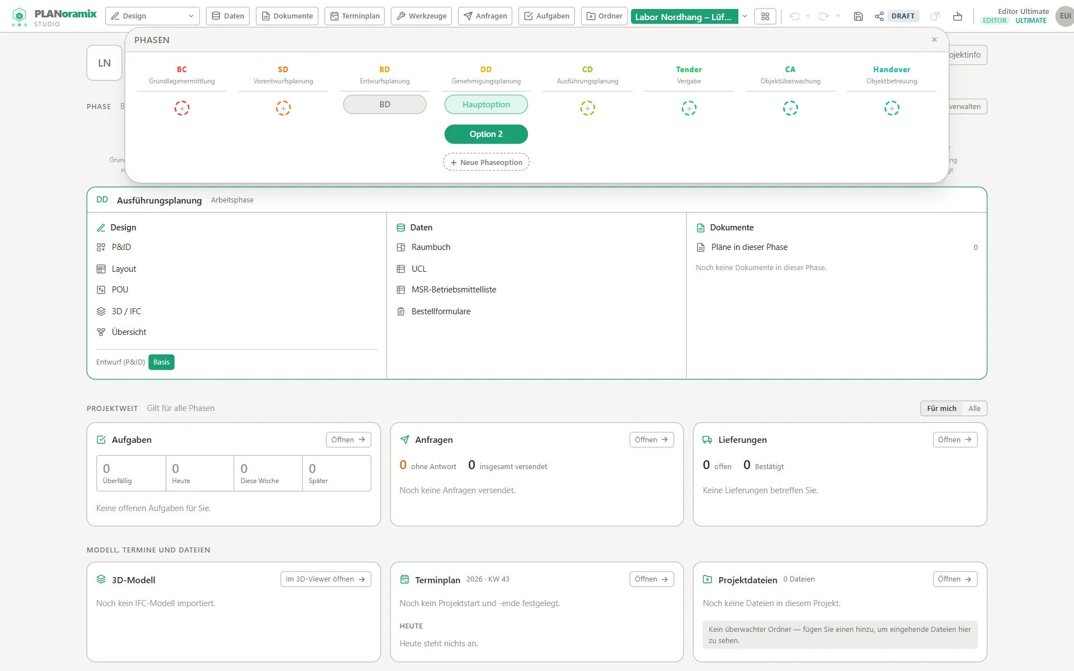Open the Design mode dropdown
The height and width of the screenshot is (671, 1074).
153,16
